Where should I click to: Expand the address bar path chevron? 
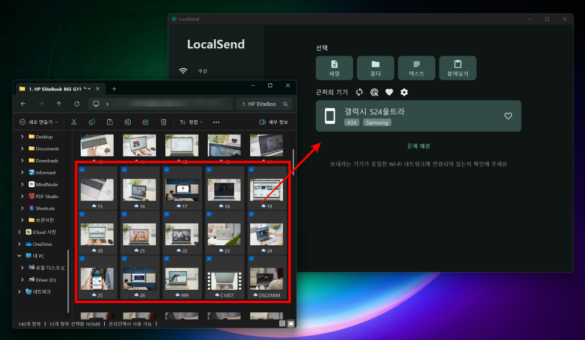click(107, 104)
